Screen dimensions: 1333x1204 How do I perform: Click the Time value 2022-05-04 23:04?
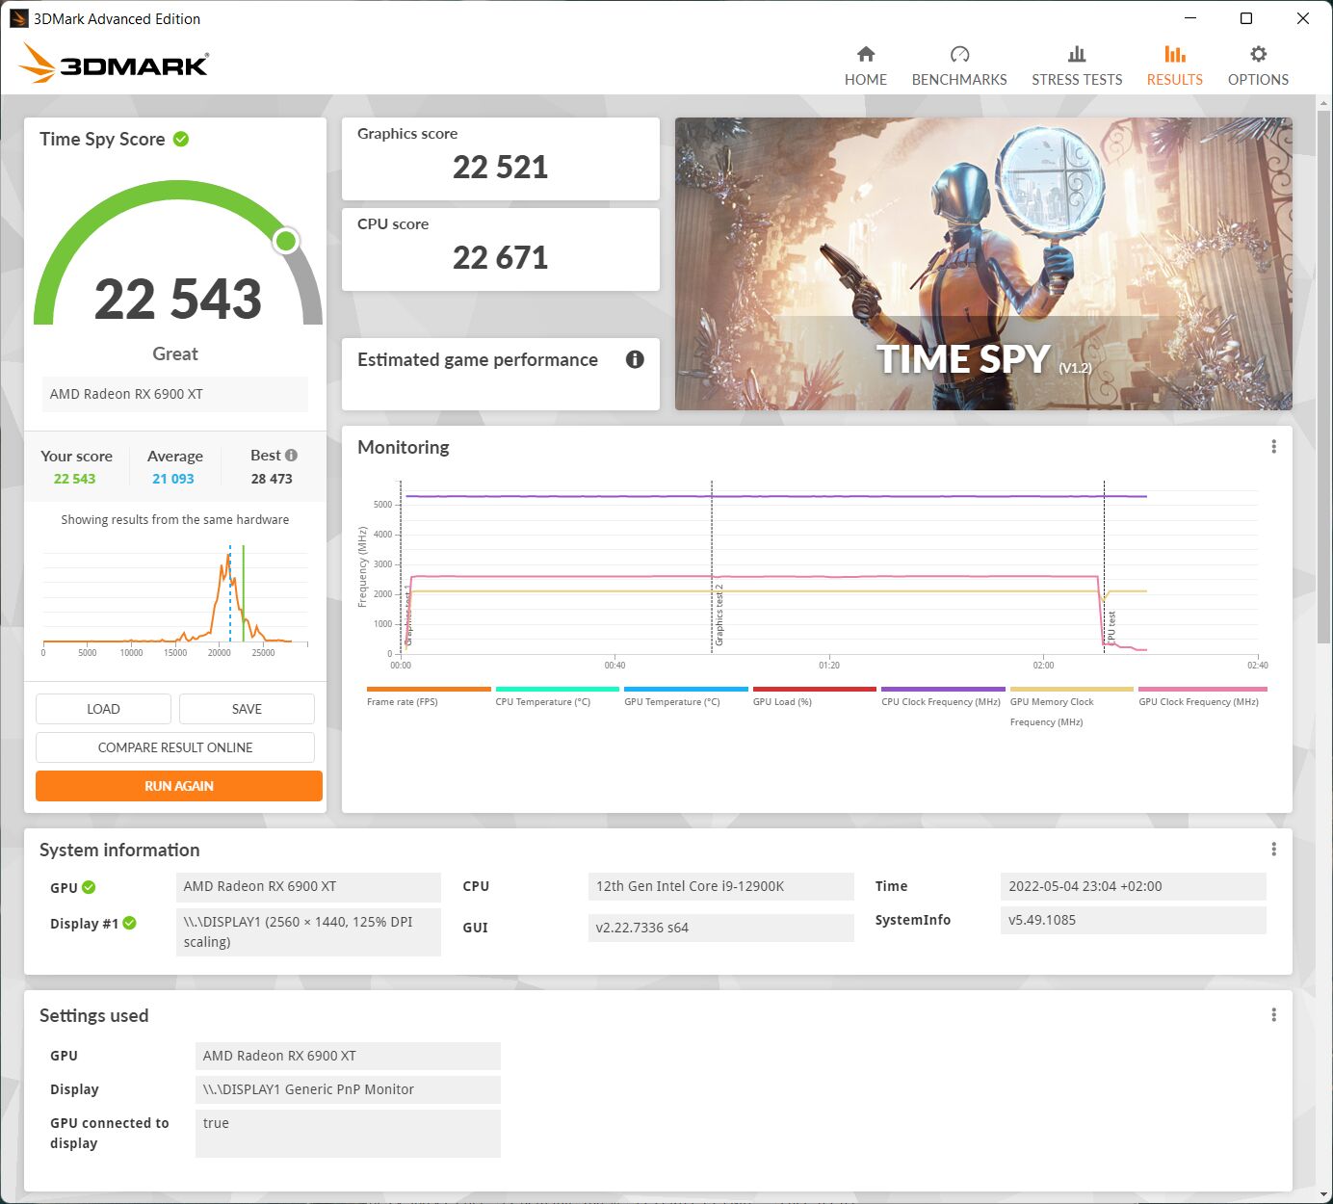click(1133, 886)
